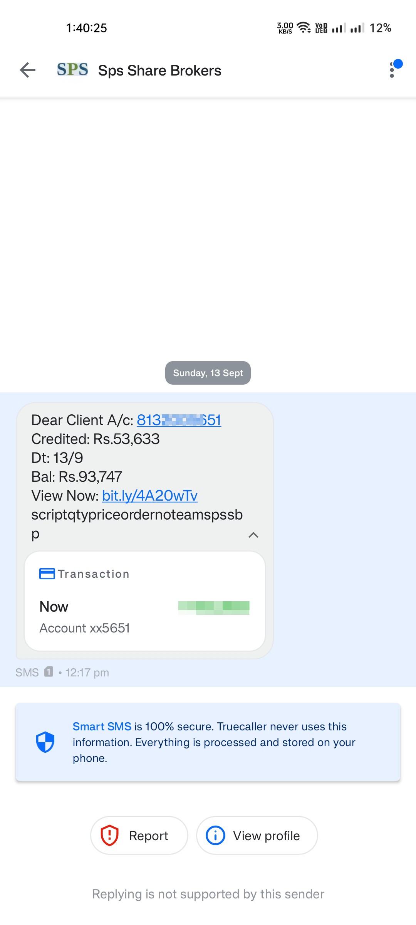416x925 pixels.
Task: Tap the Sunday, 13 Sept date chip
Action: coord(208,373)
